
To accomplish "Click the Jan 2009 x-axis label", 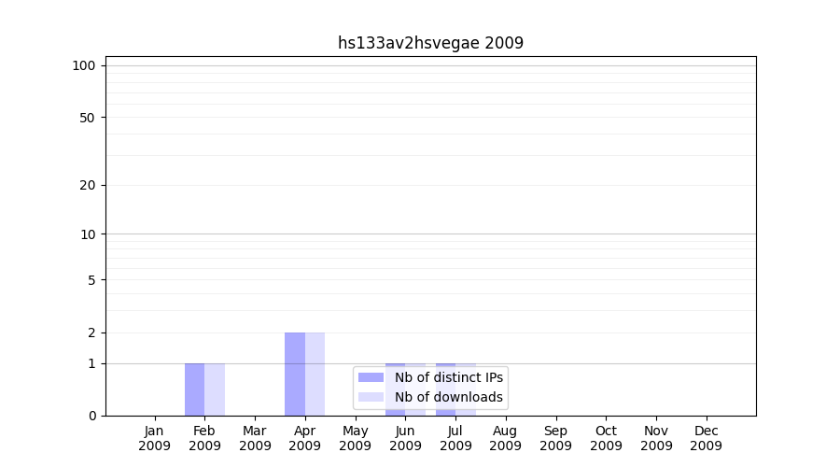I will [154, 438].
